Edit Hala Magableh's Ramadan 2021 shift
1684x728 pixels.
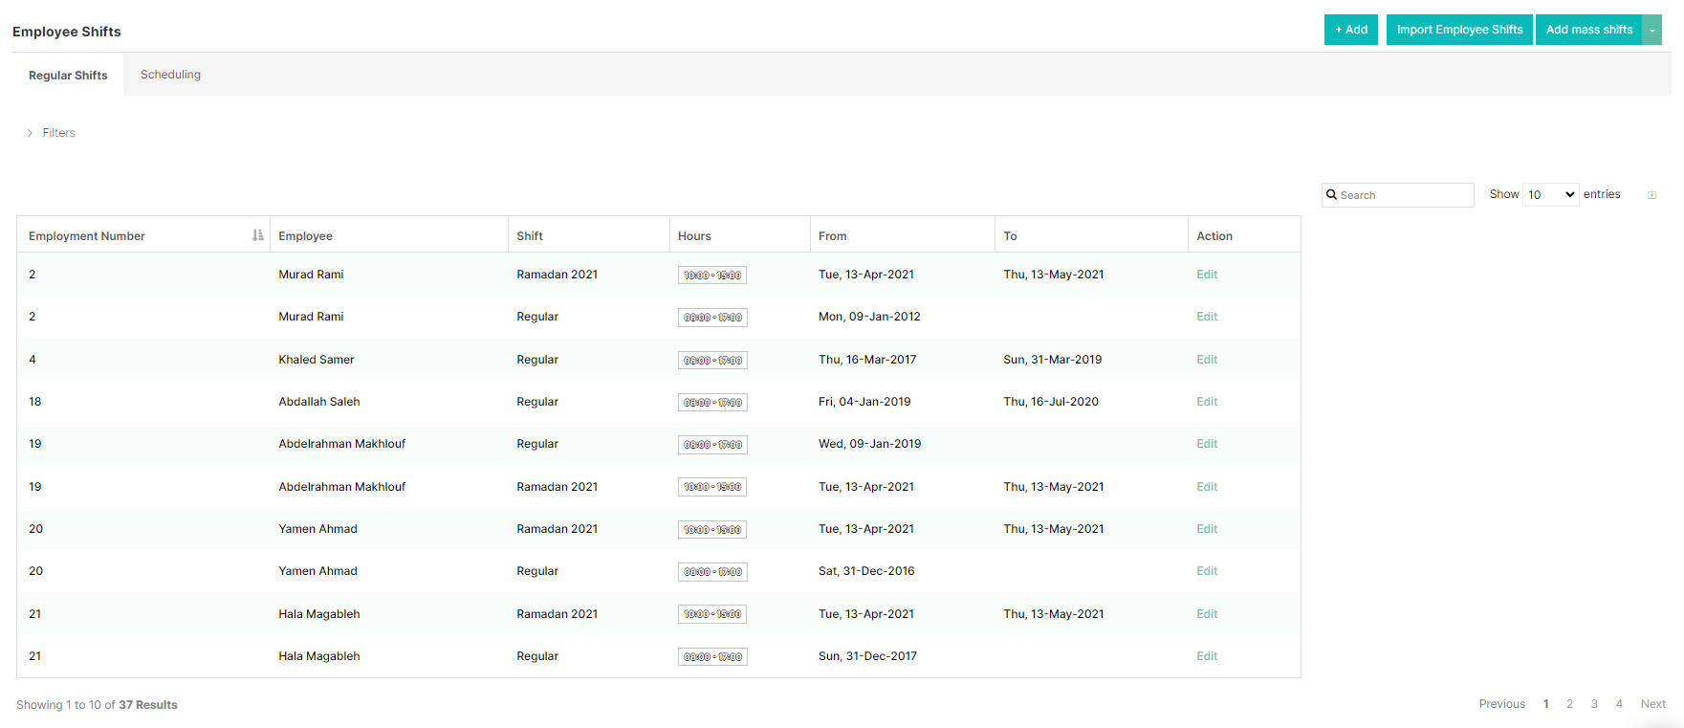(x=1207, y=614)
